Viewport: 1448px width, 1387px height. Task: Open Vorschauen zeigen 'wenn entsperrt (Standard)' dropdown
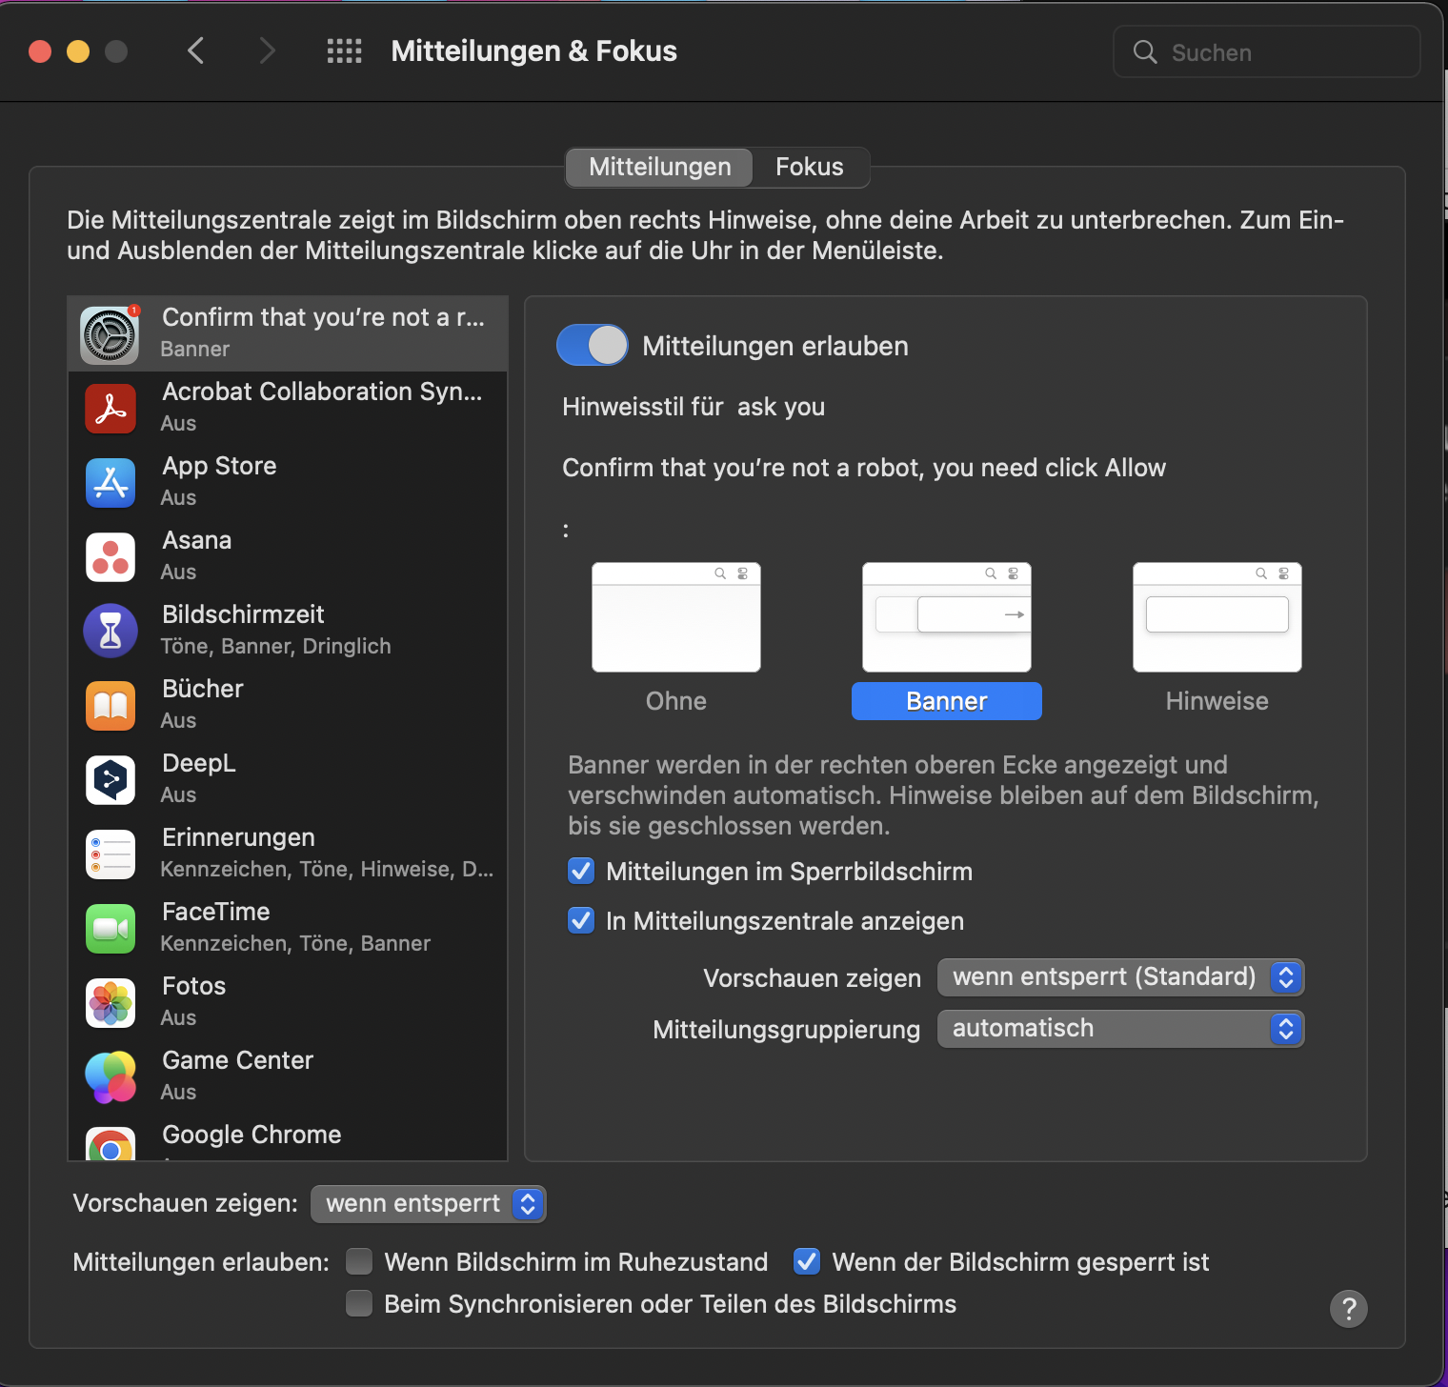(1120, 977)
